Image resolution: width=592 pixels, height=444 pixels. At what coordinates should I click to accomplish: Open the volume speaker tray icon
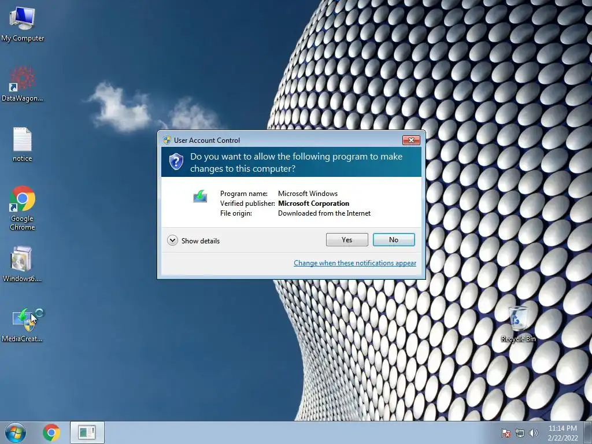coord(533,433)
